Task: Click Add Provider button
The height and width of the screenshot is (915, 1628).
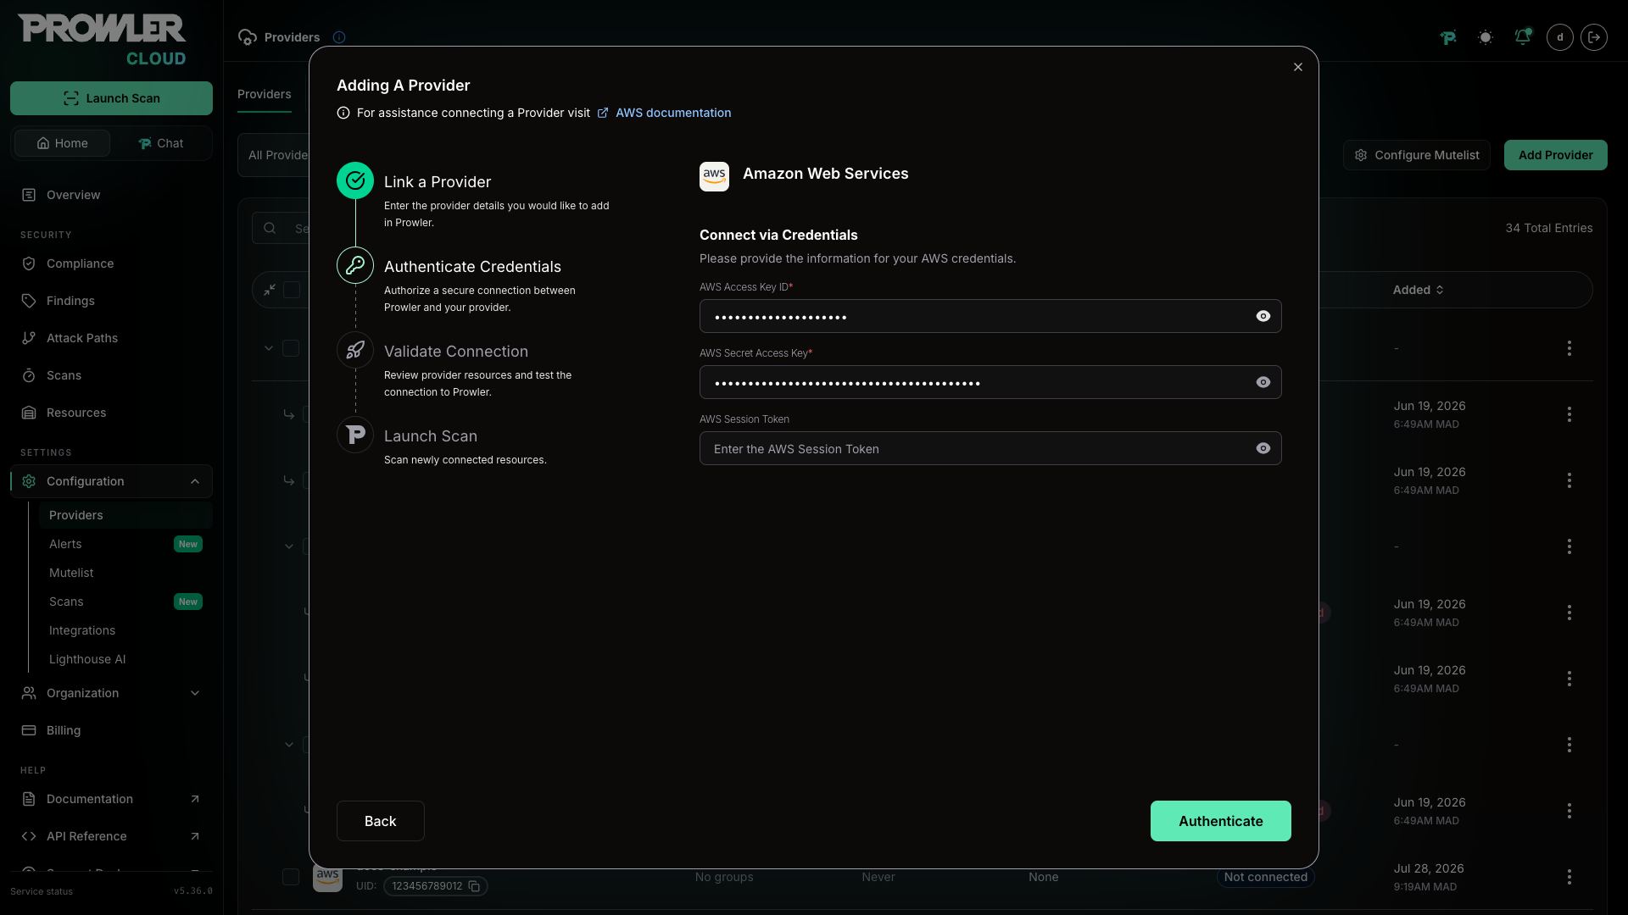Action: 1556,155
